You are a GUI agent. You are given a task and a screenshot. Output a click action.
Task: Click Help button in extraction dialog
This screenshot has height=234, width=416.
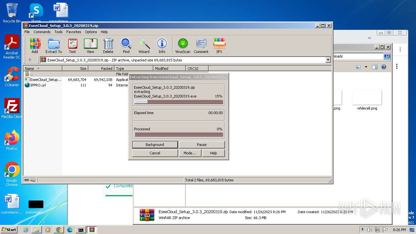(214, 153)
